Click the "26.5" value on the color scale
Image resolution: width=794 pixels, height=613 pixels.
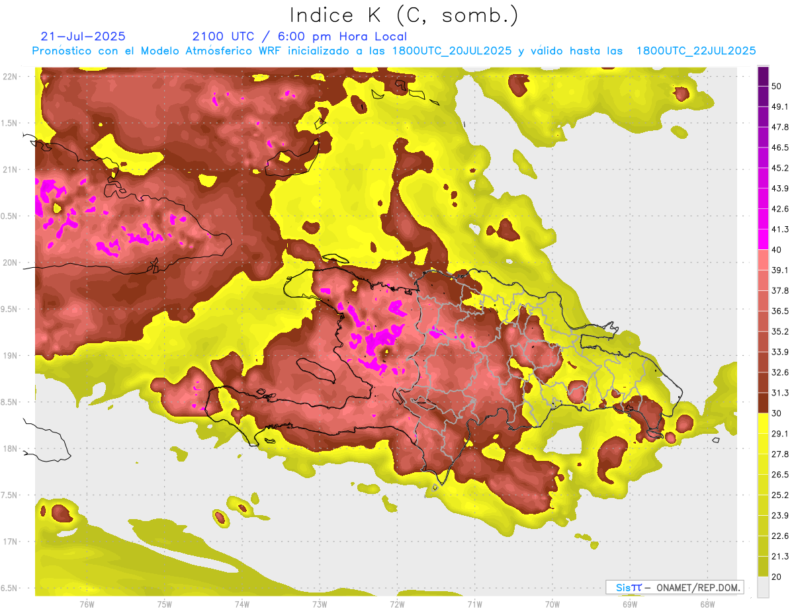tap(779, 474)
